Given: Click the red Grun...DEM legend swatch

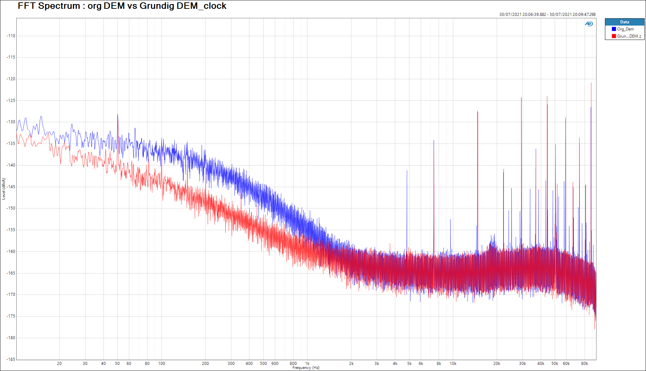Looking at the screenshot, I should click(614, 36).
